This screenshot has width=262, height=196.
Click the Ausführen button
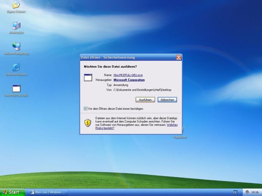pyautogui.click(x=145, y=100)
